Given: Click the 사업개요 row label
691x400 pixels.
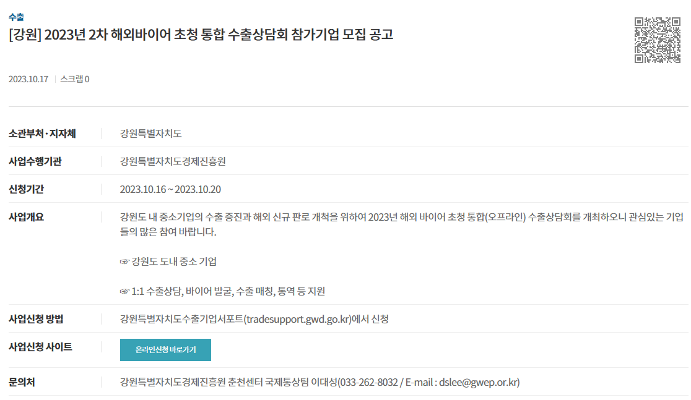Looking at the screenshot, I should [x=26, y=217].
